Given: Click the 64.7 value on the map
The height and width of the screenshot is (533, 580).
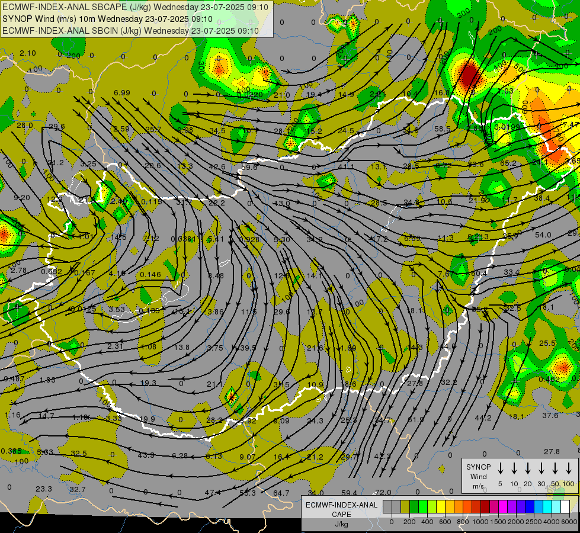Looking at the screenshot, I should point(281,493).
